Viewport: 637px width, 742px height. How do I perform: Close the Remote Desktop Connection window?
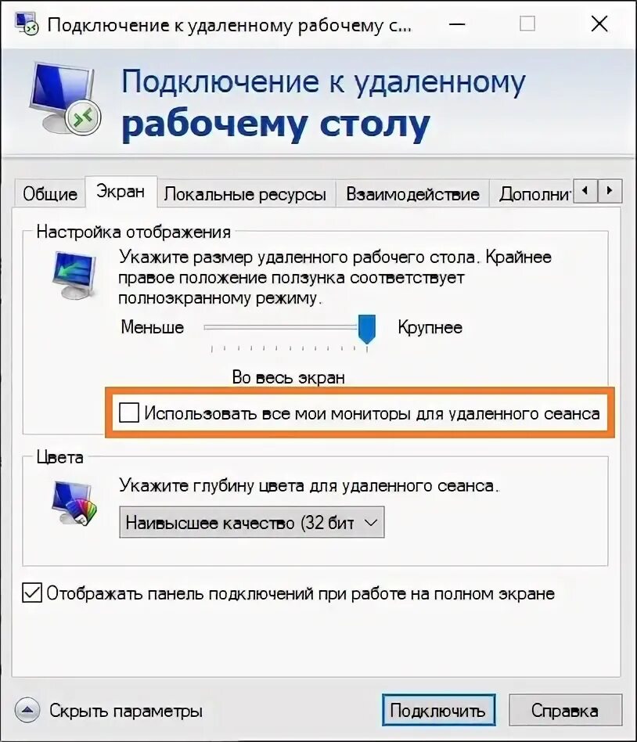pyautogui.click(x=599, y=23)
